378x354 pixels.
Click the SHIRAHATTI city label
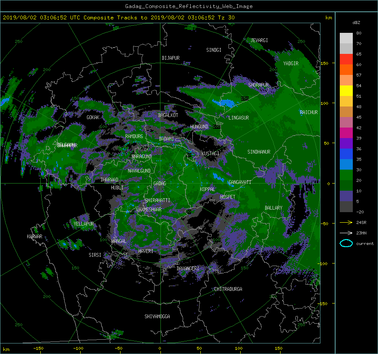[157, 200]
